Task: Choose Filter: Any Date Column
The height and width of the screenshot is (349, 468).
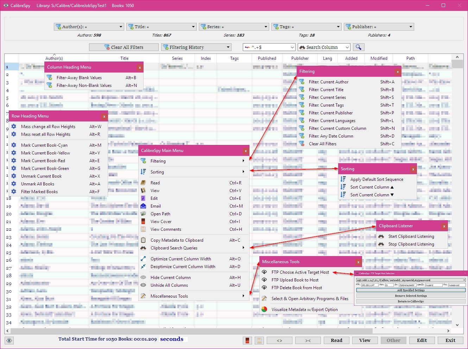Action: click(349, 136)
